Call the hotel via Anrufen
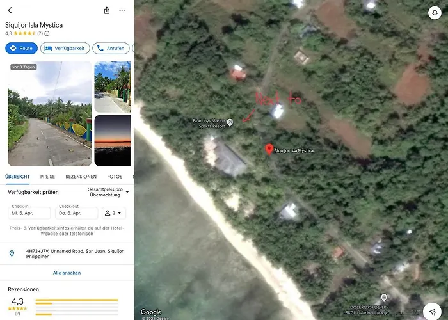Screen dimensions: 448x320 (x=111, y=48)
